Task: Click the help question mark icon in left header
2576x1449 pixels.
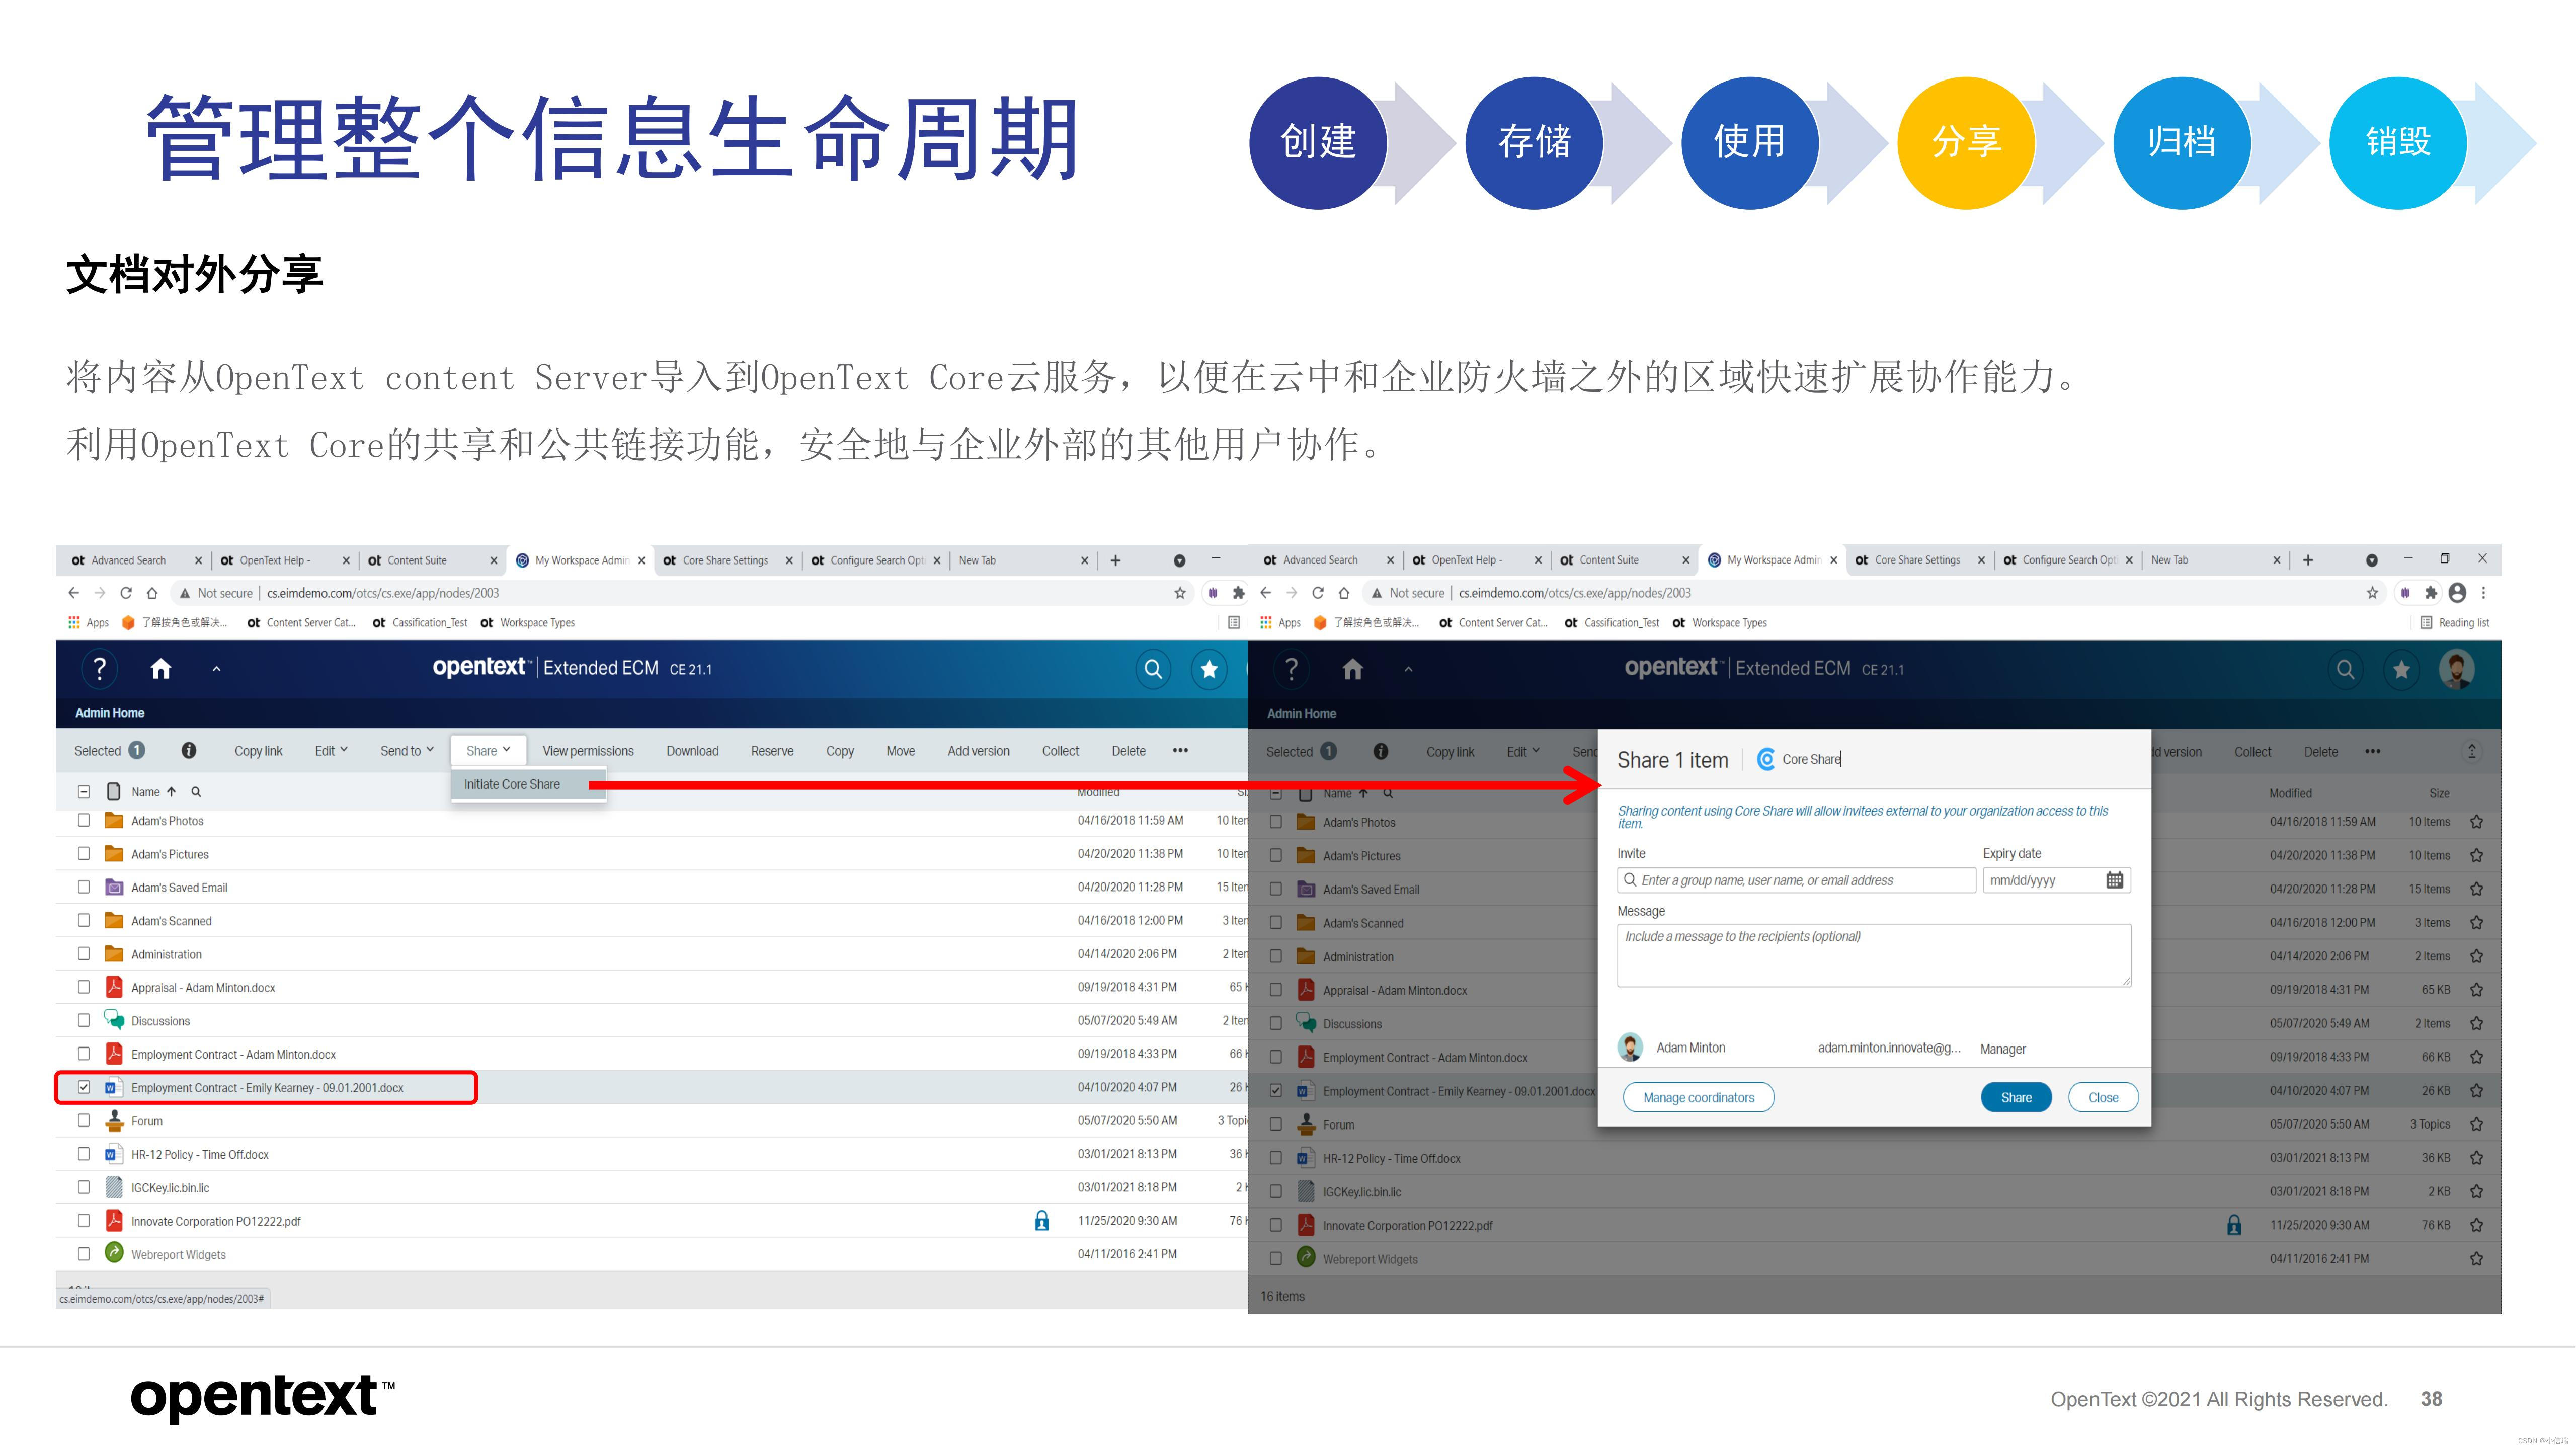Action: [x=99, y=668]
